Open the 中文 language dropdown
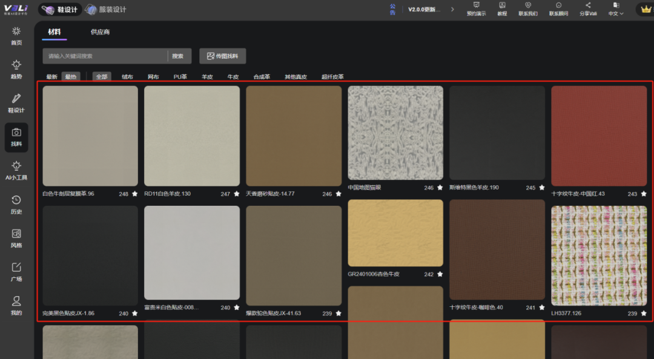This screenshot has height=359, width=654. (x=616, y=9)
